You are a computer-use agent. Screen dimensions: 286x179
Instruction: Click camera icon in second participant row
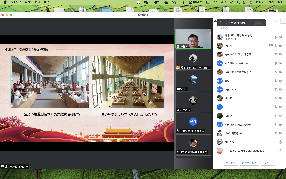click(281, 46)
